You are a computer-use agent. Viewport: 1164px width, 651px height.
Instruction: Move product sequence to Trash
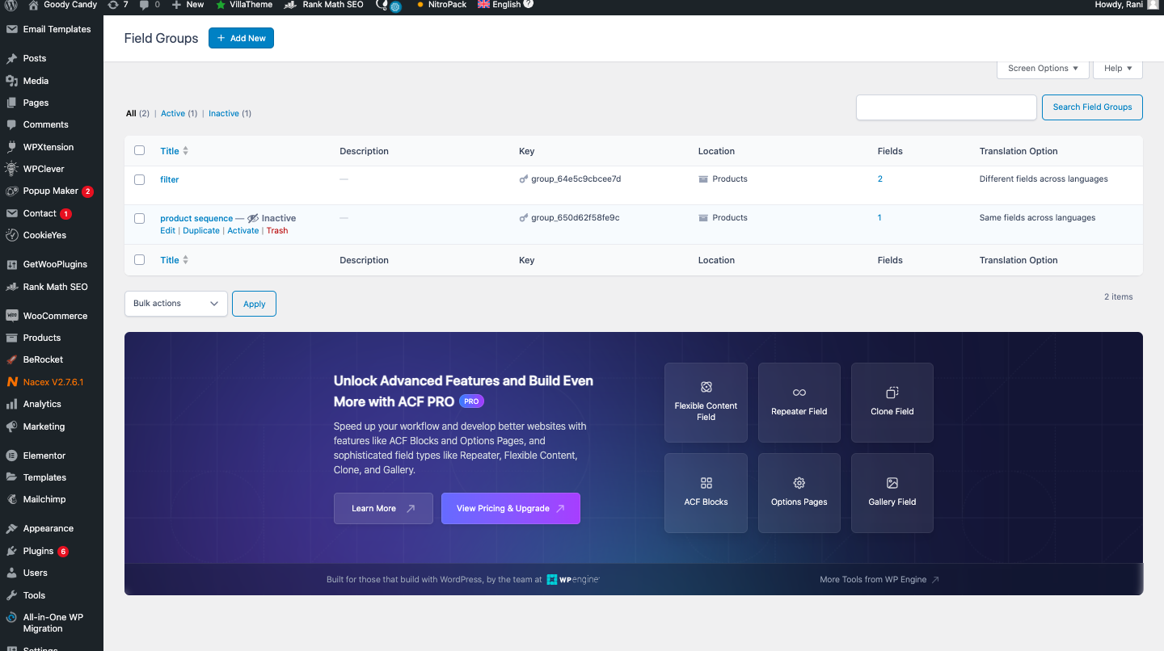[277, 230]
